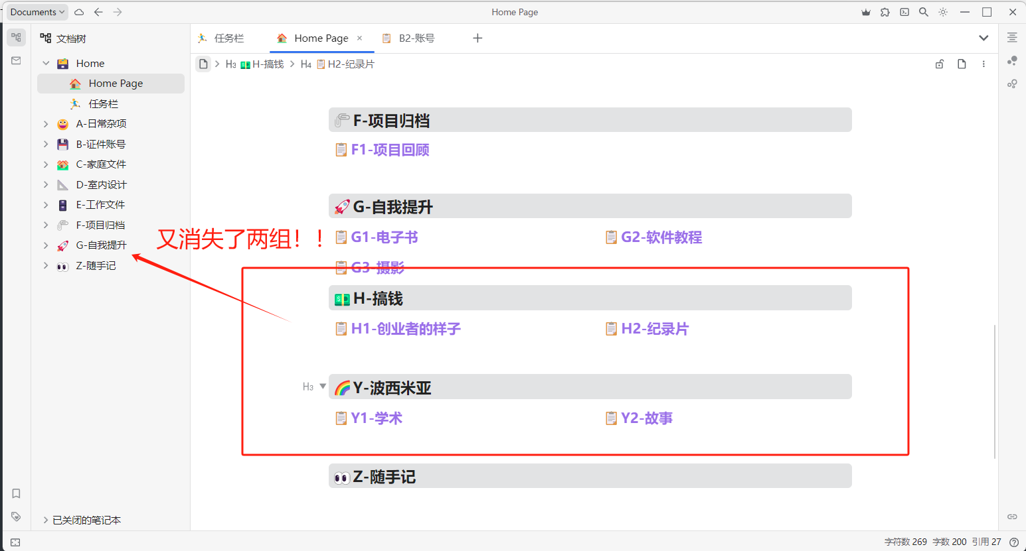Select Home Page in the file tree
Image resolution: width=1026 pixels, height=551 pixels.
coord(111,84)
